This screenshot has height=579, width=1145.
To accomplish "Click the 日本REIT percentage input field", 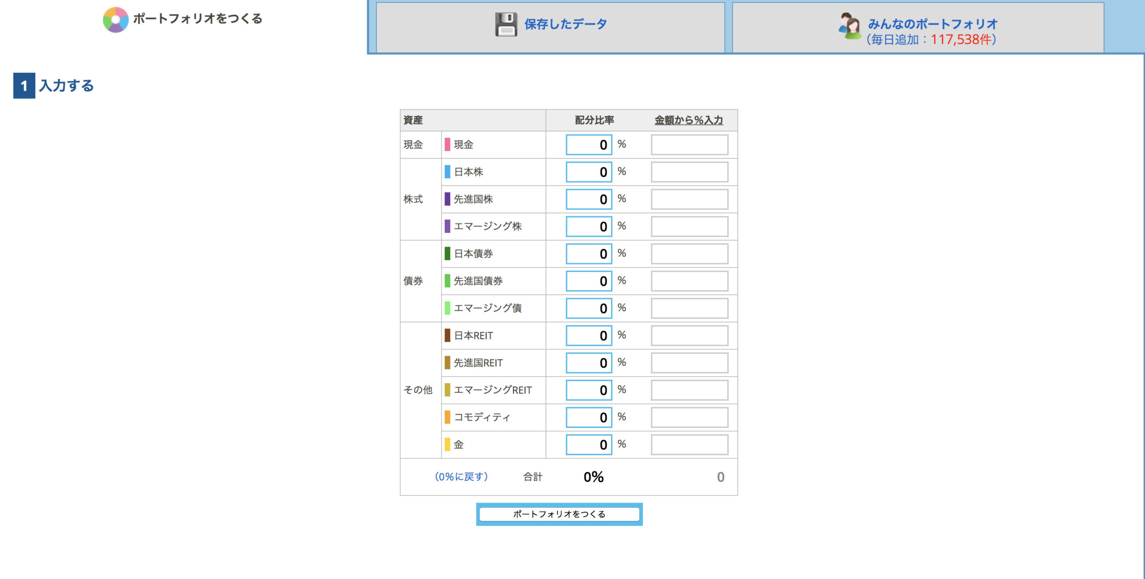I will (x=589, y=336).
